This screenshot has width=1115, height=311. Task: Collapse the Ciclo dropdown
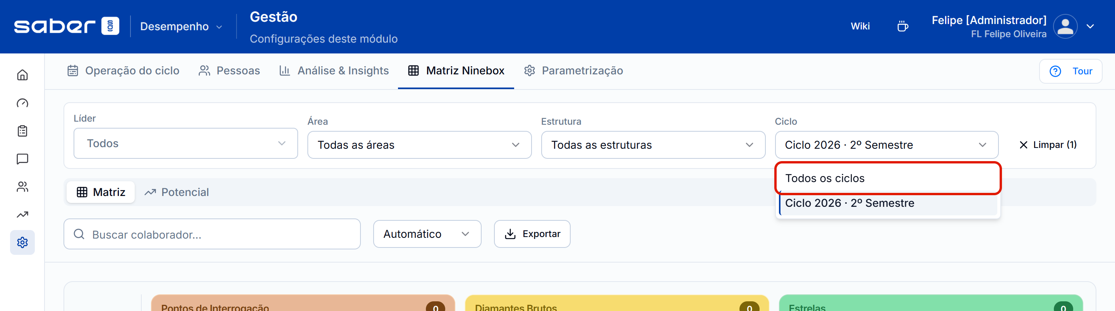click(x=887, y=145)
